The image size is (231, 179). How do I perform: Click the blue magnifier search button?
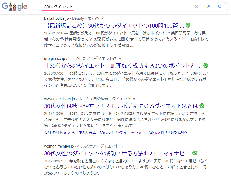click(x=220, y=7)
